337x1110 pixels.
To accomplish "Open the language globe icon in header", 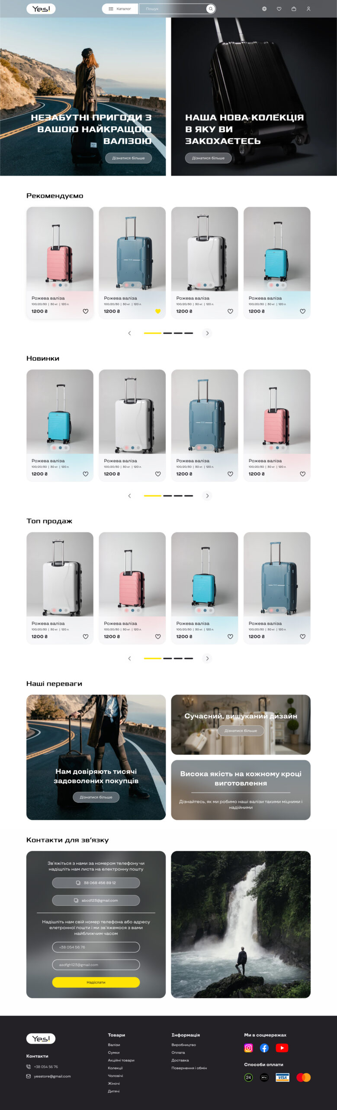I will tap(264, 9).
